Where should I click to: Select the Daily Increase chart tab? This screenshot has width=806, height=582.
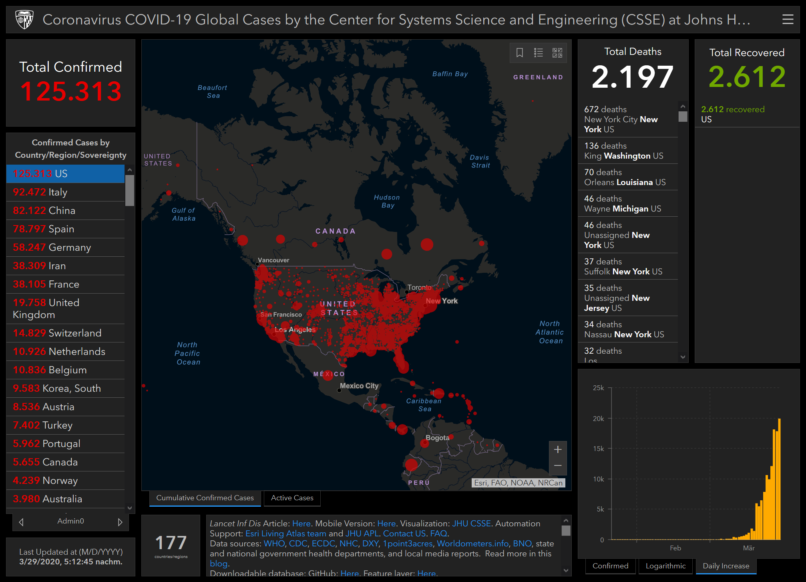point(726,566)
